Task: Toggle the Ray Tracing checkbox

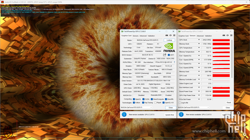Action: pos(143,102)
